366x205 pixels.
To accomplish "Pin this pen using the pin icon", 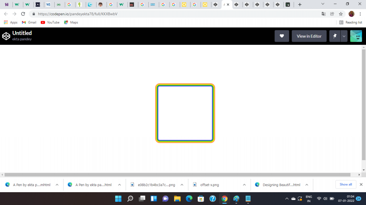I will [335, 36].
